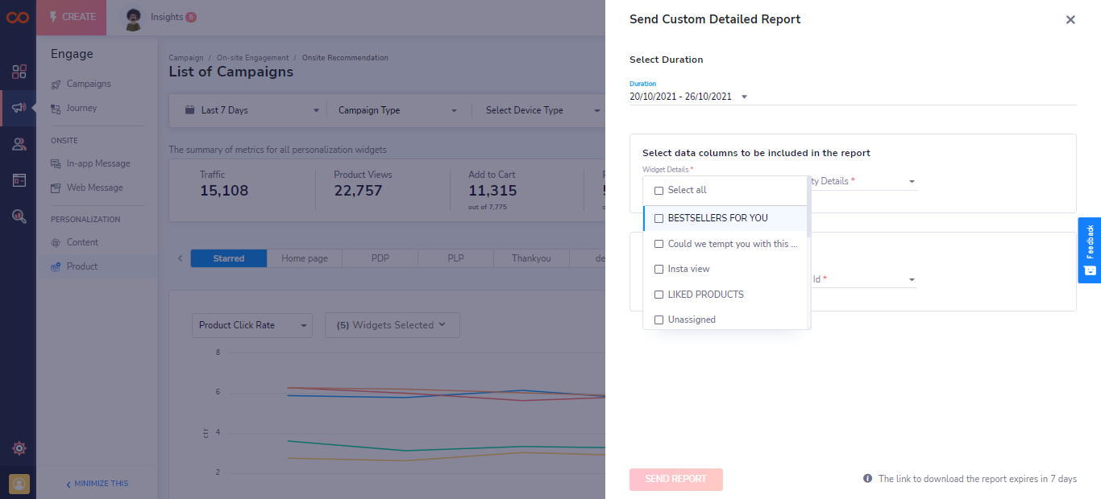Open In-app Message menu item
This screenshot has height=499, width=1101.
click(98, 163)
